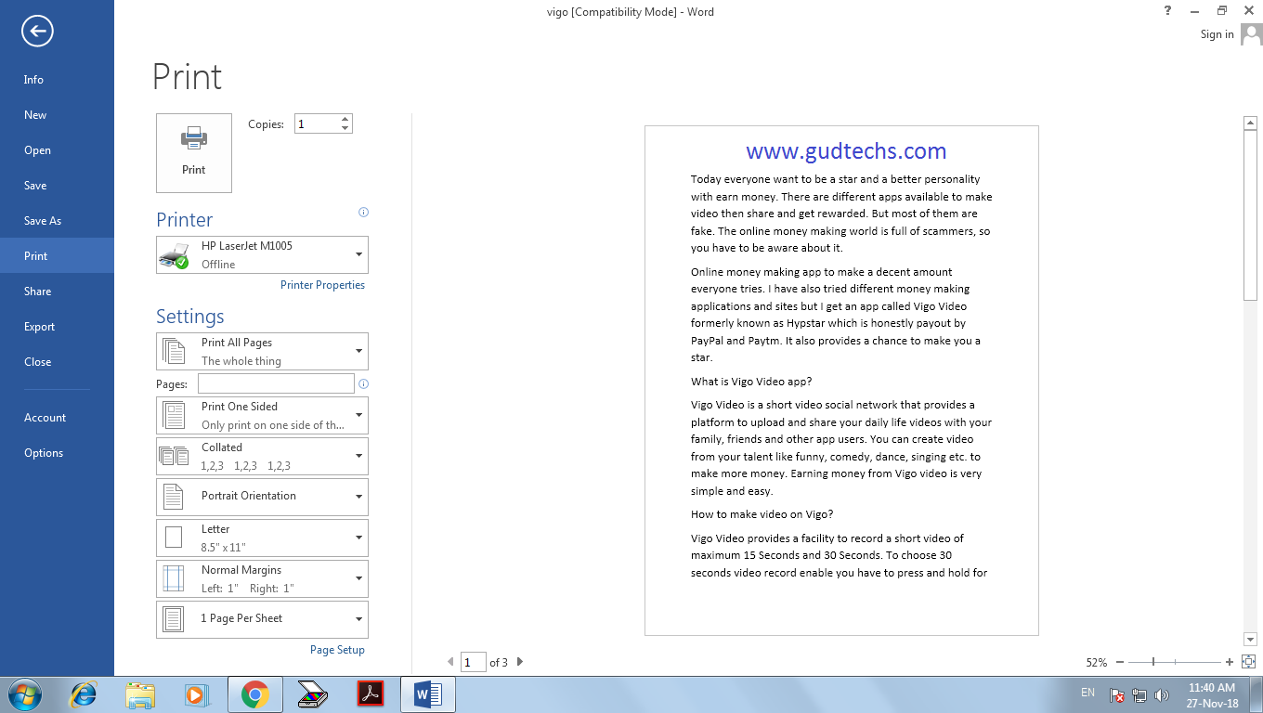The height and width of the screenshot is (713, 1263).
Task: Open Word help question mark icon
Action: pos(1168,11)
